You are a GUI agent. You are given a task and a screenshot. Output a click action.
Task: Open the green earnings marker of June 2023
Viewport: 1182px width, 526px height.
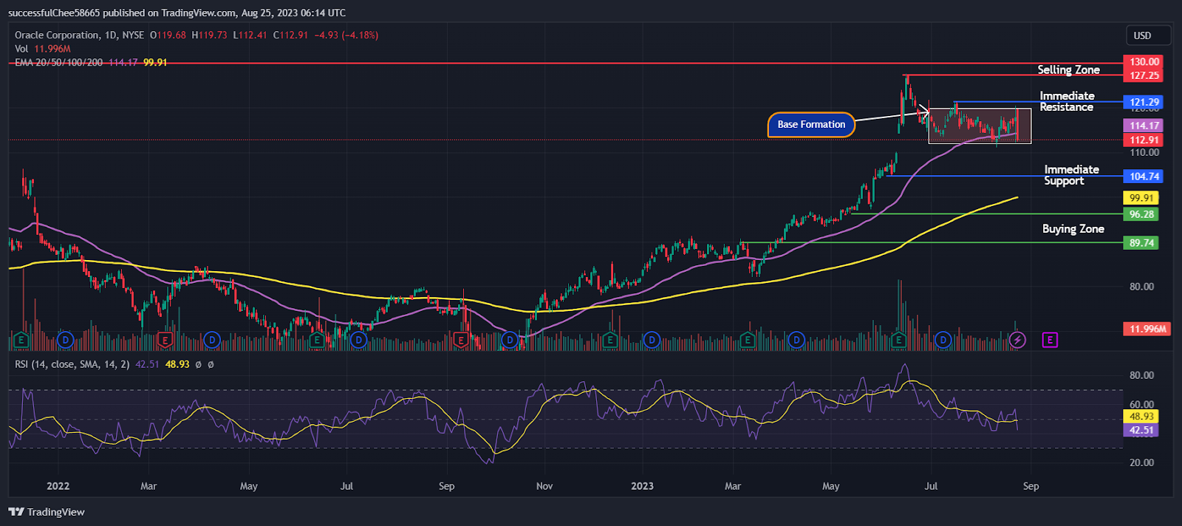[899, 340]
